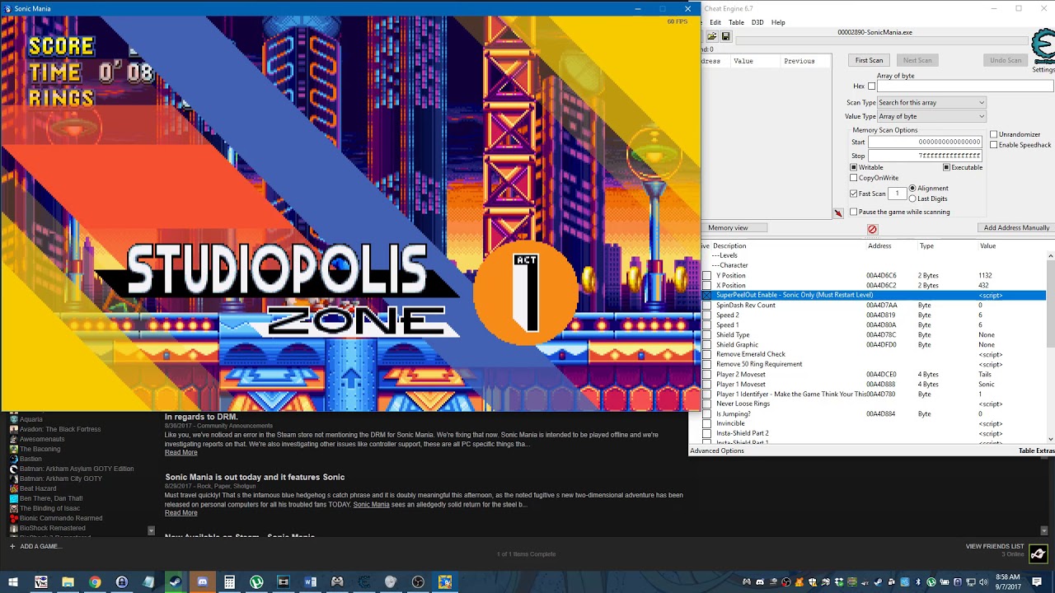Click the red arrow add-to-address-list icon

coord(838,213)
